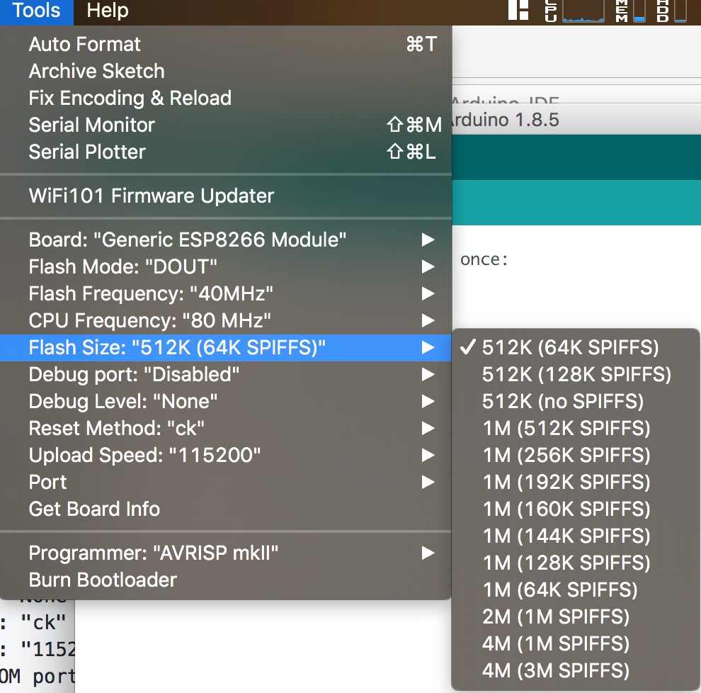701x693 pixels.
Task: Expand the Port submenu
Action: 226,482
